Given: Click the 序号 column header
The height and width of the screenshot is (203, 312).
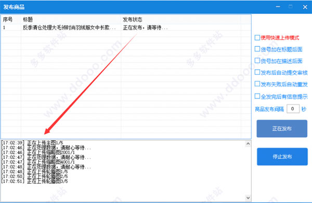Looking at the screenshot, I should click(x=11, y=20).
